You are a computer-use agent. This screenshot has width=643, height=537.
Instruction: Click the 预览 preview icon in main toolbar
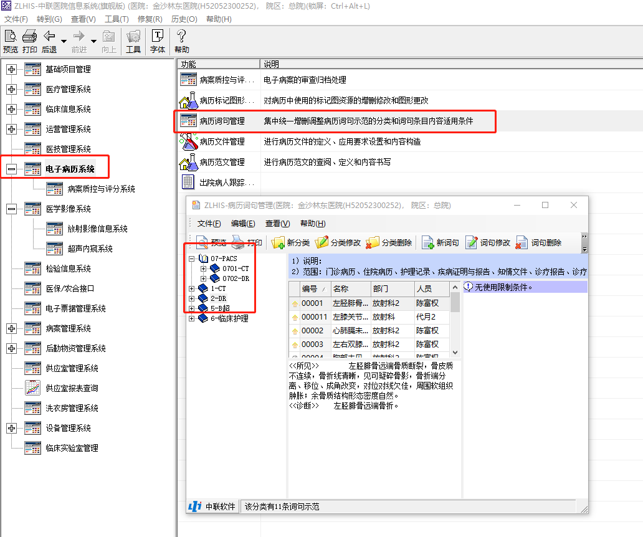pyautogui.click(x=10, y=37)
